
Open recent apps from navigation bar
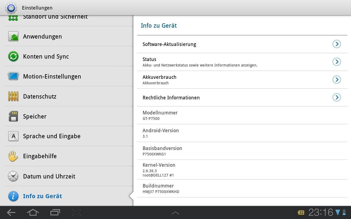55,212
